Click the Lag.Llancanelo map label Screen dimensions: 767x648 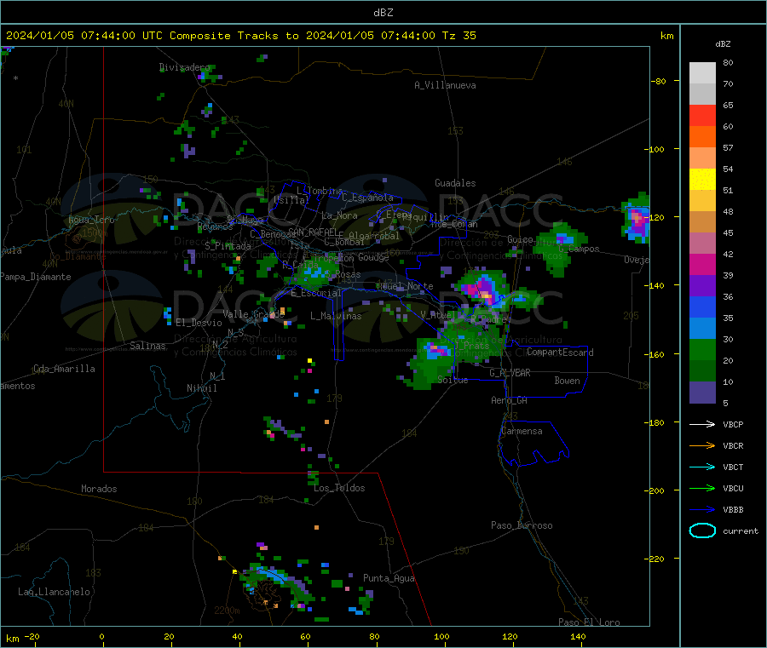(54, 592)
